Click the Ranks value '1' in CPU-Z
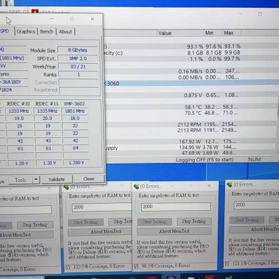The image size is (279, 279). click(x=78, y=74)
